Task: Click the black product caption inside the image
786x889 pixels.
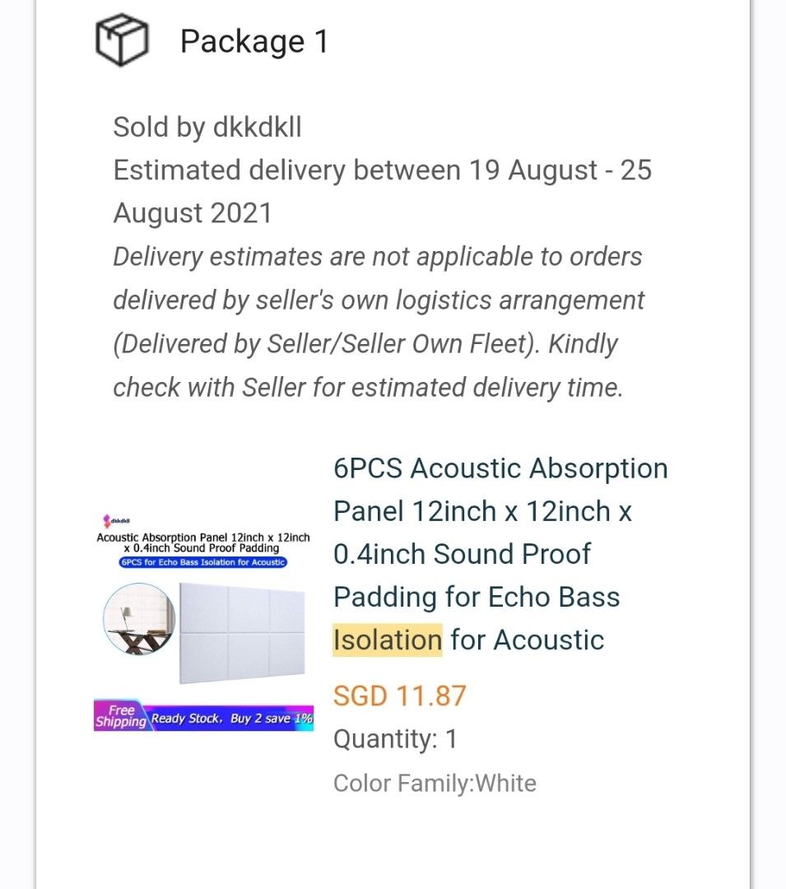Action: point(203,542)
